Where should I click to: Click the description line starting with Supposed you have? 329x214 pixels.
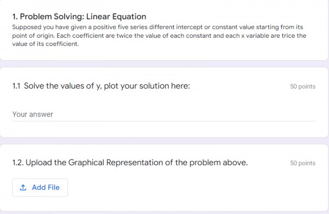(x=157, y=27)
